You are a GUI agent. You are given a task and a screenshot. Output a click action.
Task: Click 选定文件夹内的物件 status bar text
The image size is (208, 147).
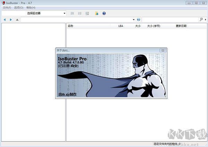pos(167,144)
